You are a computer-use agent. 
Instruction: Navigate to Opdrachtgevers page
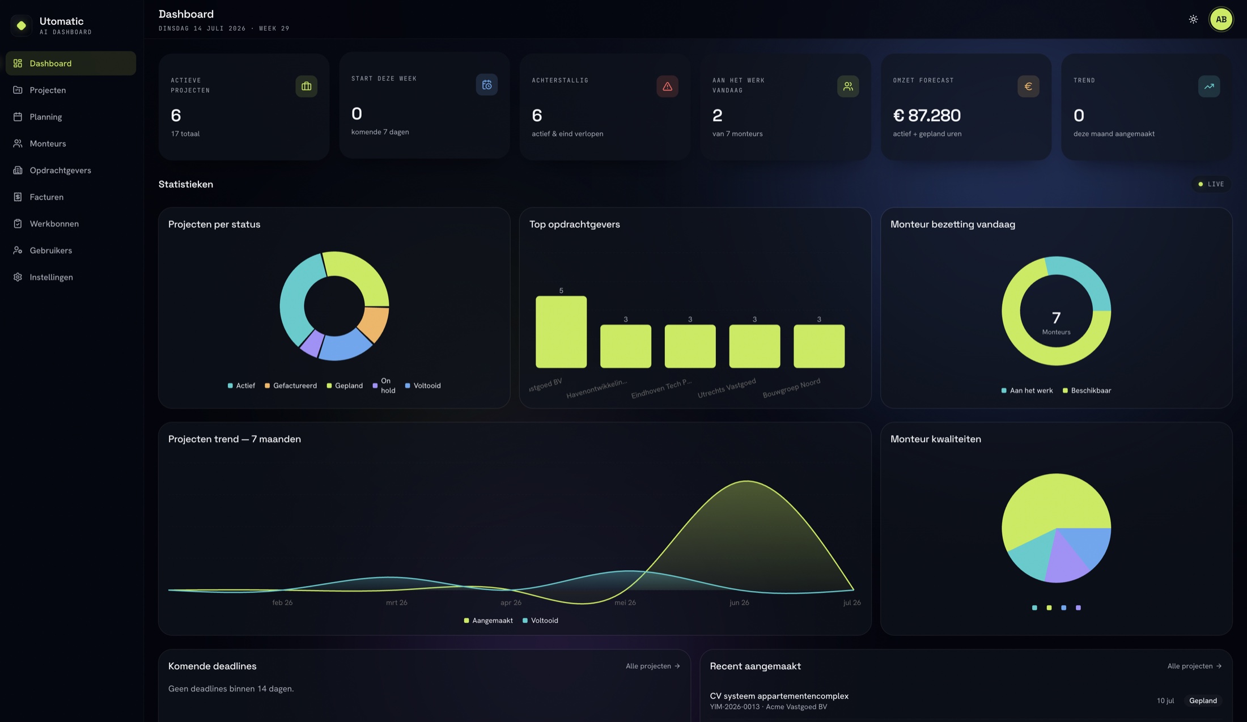click(x=71, y=170)
